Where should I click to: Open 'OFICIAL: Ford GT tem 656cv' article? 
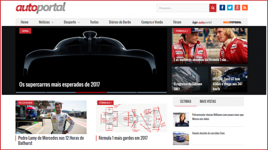click(x=227, y=84)
